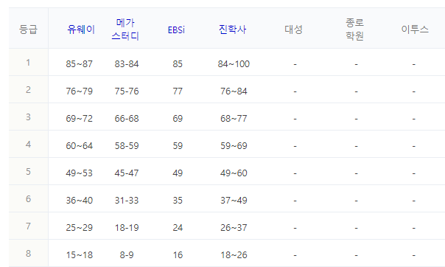Click the 68~77 cell in 진학사 column
445x267 pixels.
234,119
